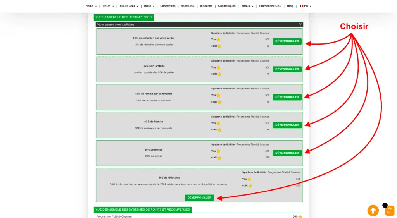Collapse the Récompenses déverrouillables panel with its circle icon
The width and height of the screenshot is (397, 218).
[300, 24]
